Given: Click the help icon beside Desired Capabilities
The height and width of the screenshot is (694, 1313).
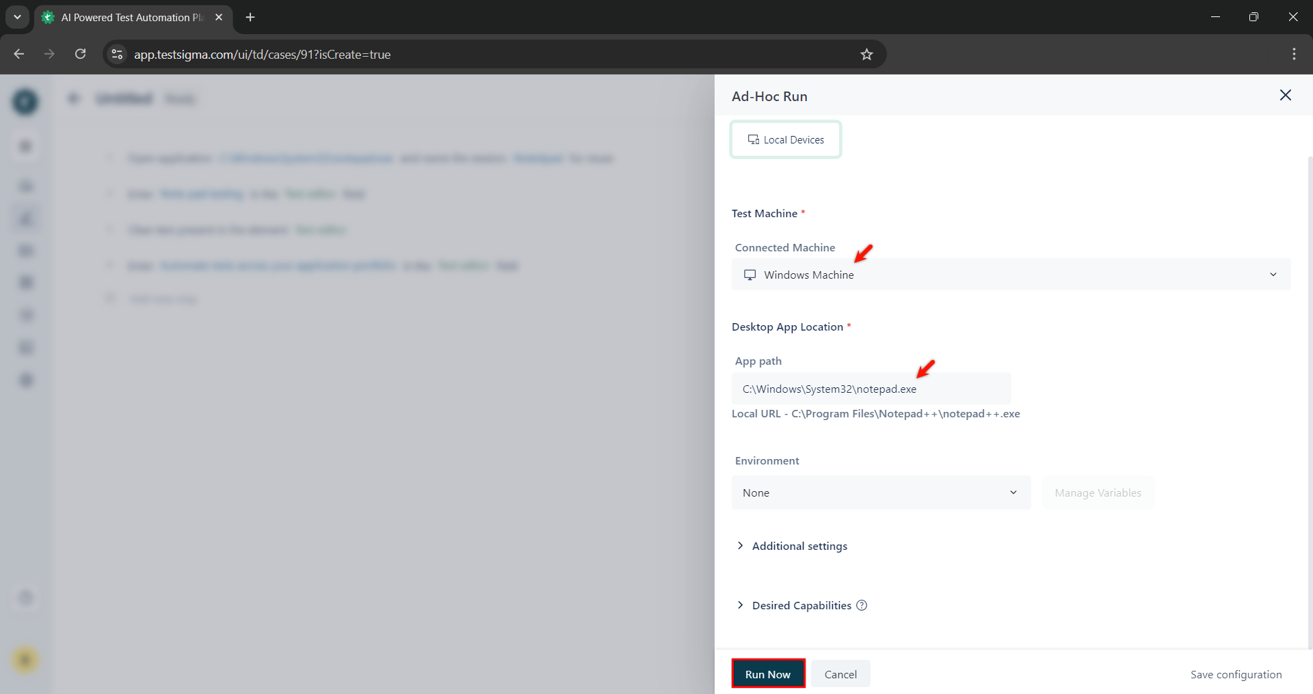Looking at the screenshot, I should (861, 605).
